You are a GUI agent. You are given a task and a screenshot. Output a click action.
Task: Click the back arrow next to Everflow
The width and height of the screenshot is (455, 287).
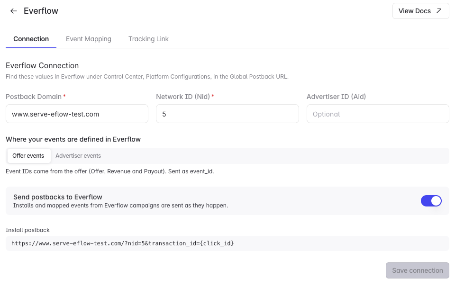point(14,11)
